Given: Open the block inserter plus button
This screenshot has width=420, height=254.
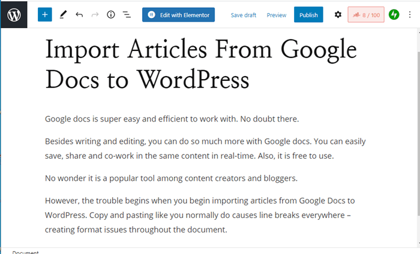Looking at the screenshot, I should 45,14.
